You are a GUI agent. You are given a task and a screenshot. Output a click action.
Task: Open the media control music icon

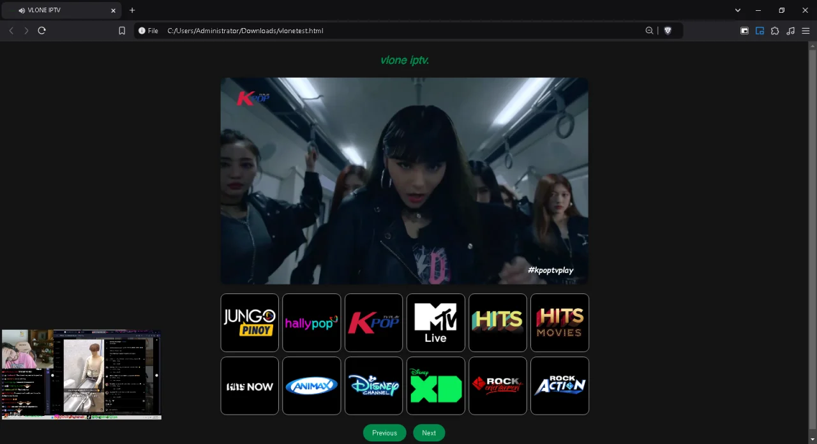(x=790, y=31)
